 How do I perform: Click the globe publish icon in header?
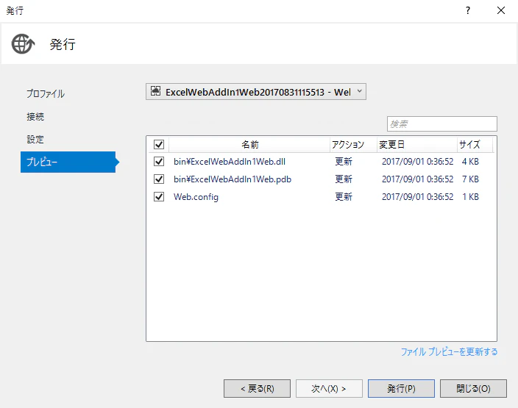pos(23,43)
